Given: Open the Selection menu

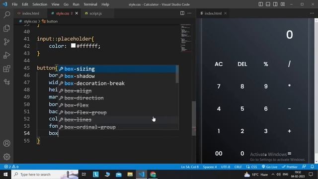Looking at the screenshot, I should click(40, 4).
